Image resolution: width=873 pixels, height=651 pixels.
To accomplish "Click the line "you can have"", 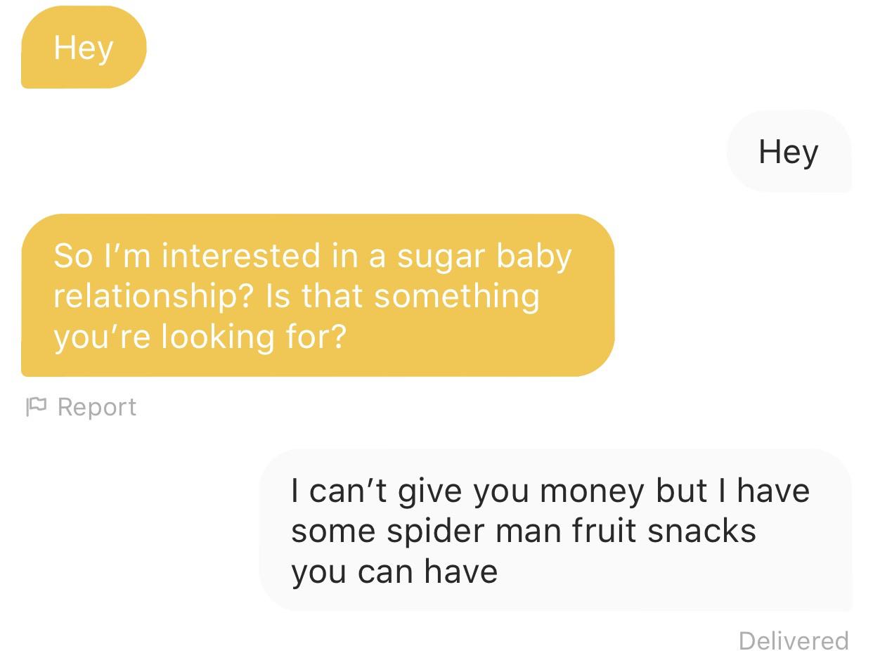I will [394, 571].
